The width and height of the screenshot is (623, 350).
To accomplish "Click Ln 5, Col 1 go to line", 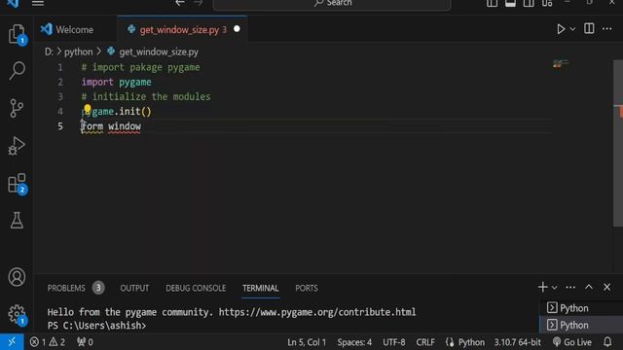I will click(307, 342).
